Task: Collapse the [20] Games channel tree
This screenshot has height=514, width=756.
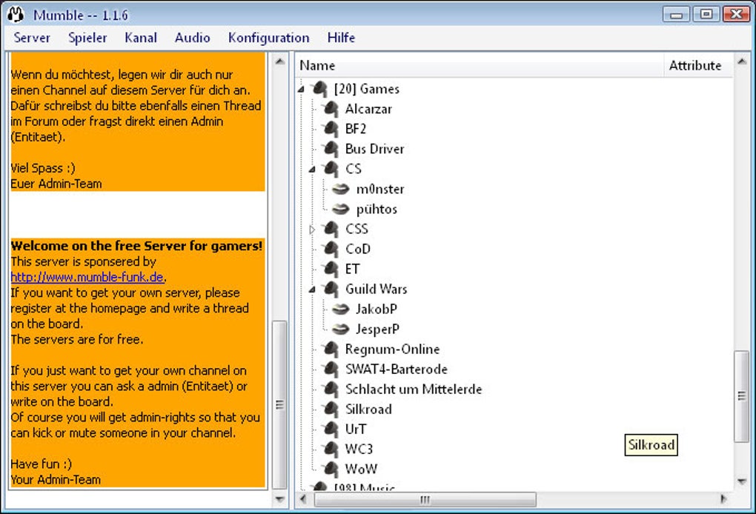Action: click(302, 89)
